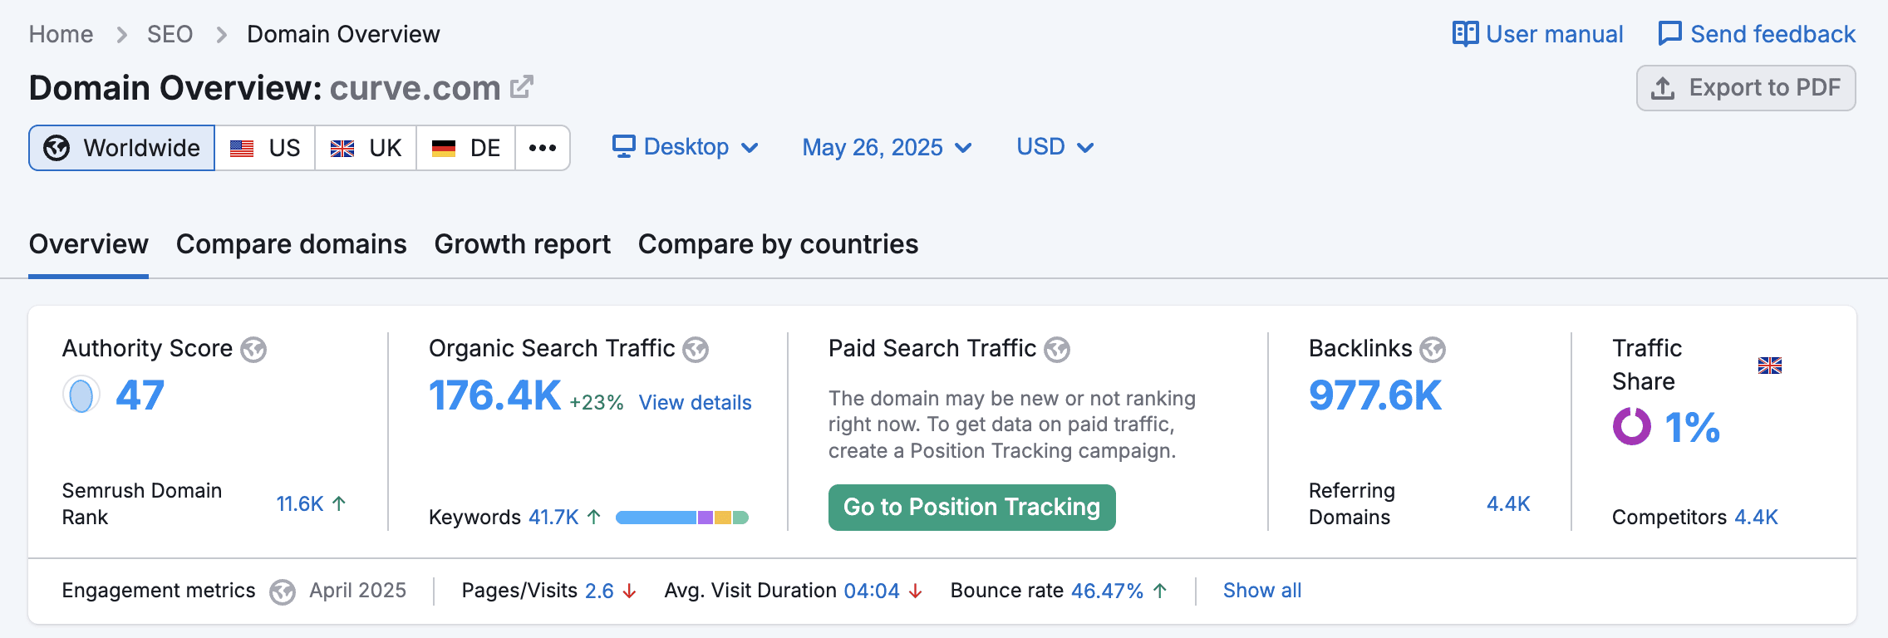Click the +23% traffic change value
This screenshot has width=1888, height=638.
tap(597, 403)
